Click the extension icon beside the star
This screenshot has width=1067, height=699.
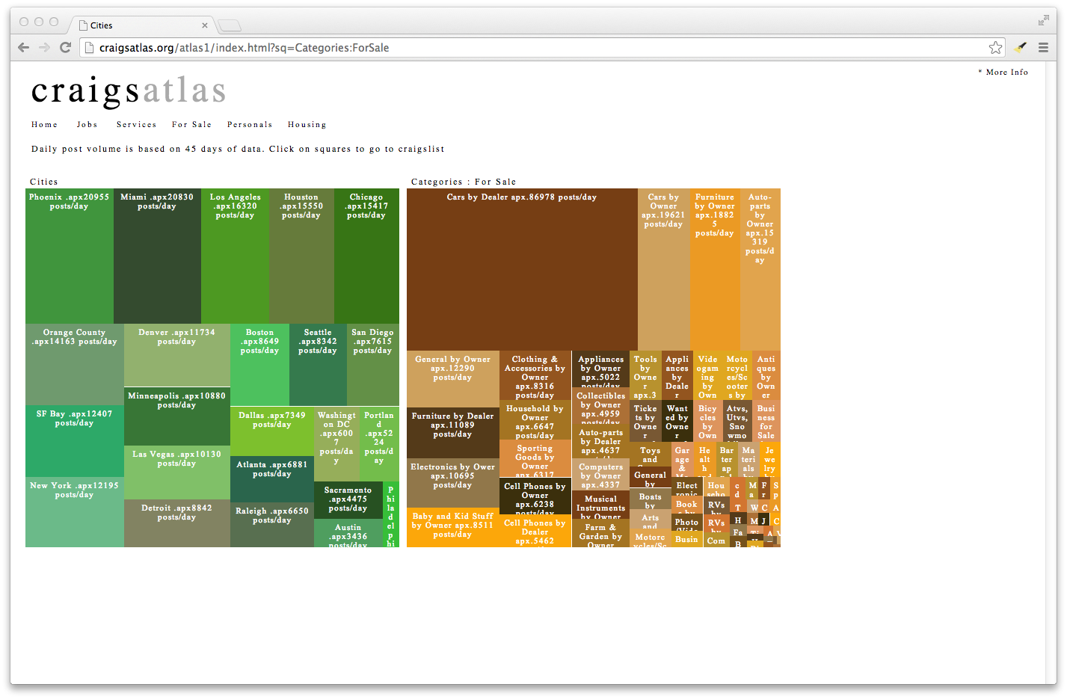tap(1021, 48)
